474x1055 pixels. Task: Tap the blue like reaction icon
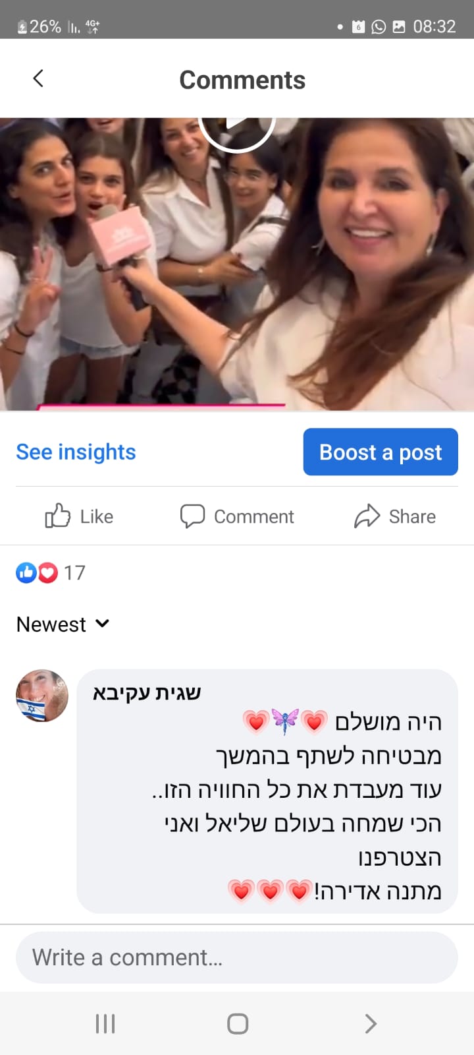click(x=26, y=572)
